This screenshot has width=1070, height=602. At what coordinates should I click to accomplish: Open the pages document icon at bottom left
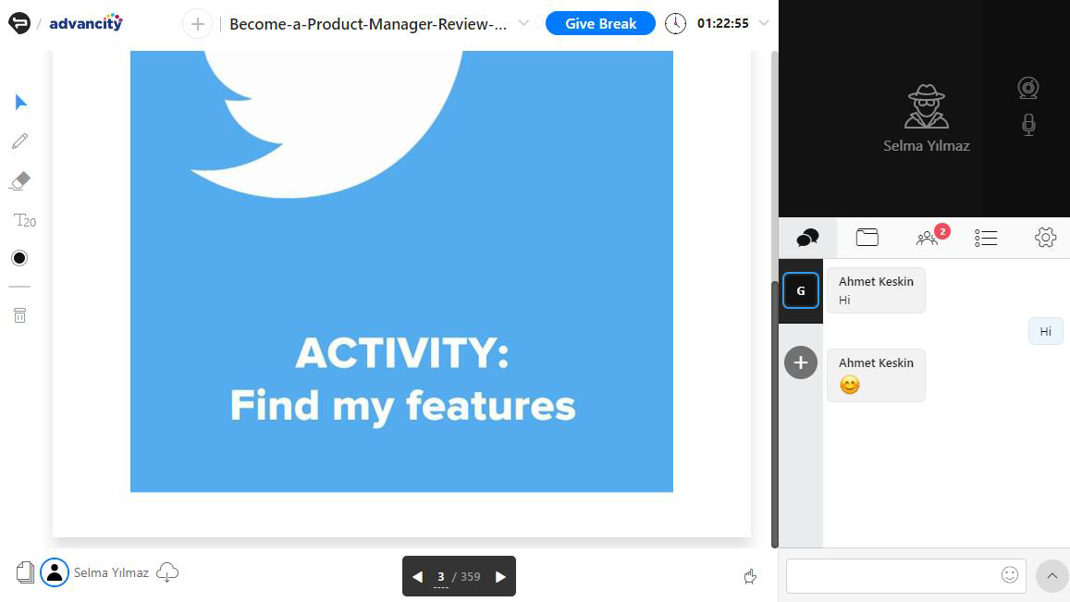(x=25, y=572)
